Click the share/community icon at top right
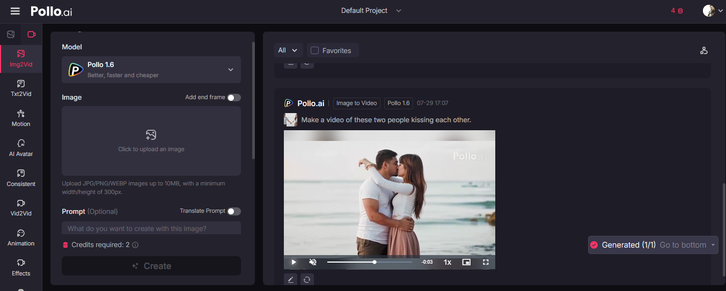This screenshot has width=726, height=291. pos(703,50)
